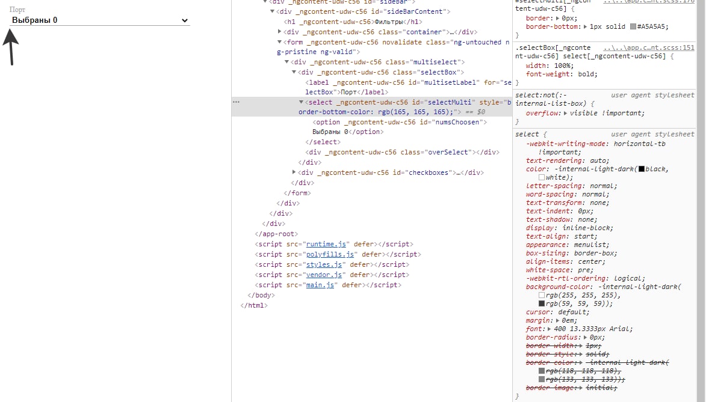The width and height of the screenshot is (706, 402).
Task: Expand the font shorthand triangle
Action: 550,329
